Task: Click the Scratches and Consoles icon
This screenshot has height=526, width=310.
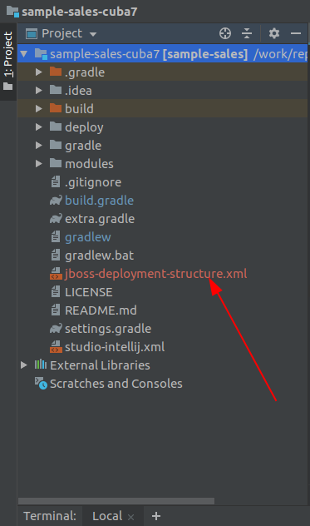Action: point(41,384)
